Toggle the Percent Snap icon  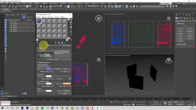(79, 6)
